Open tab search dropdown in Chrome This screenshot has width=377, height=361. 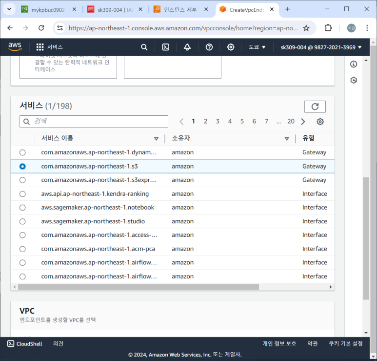tap(9, 9)
